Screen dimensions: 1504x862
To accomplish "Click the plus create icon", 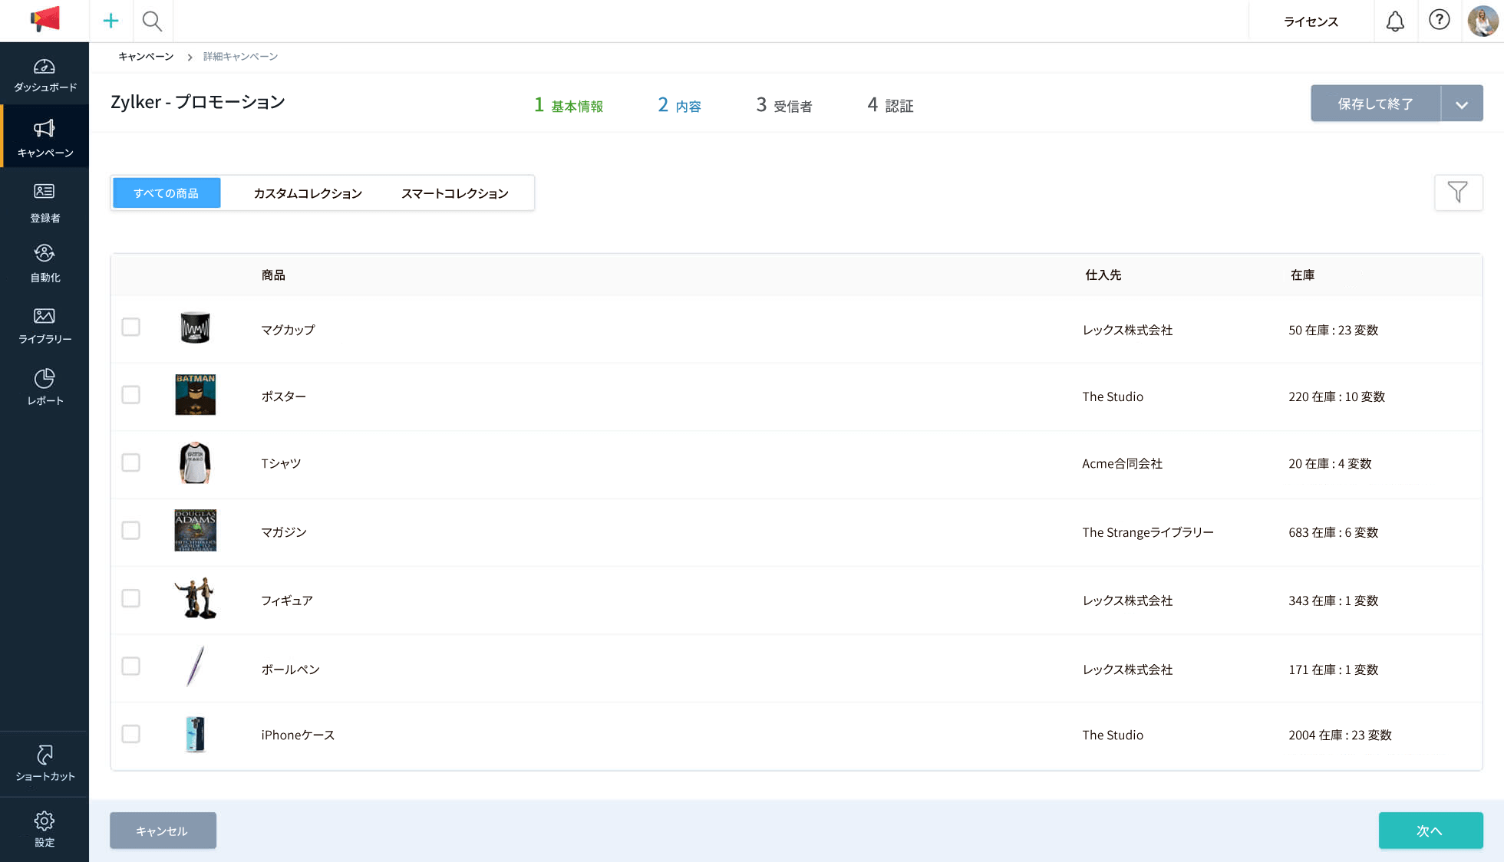I will point(110,21).
